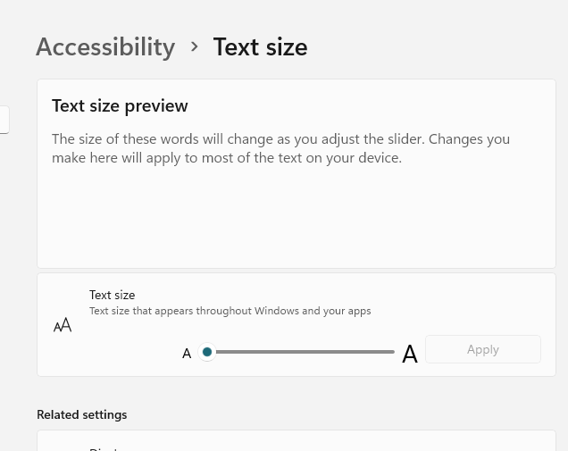Click empty area of the Text size preview card
568x451 pixels.
297,217
